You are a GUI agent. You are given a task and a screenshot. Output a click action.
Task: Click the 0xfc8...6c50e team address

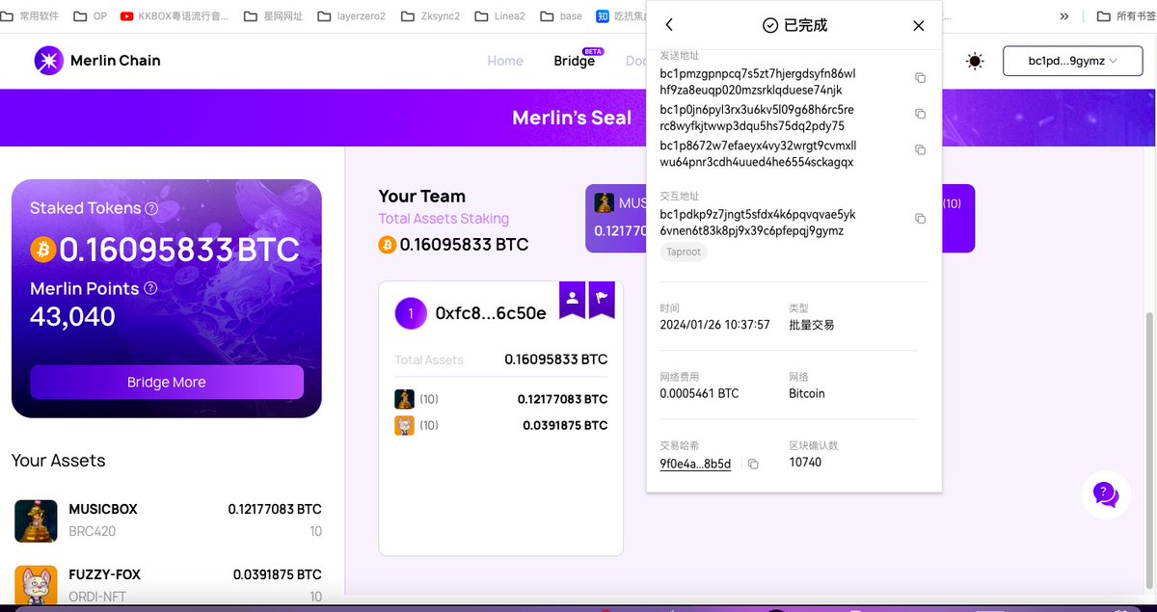(491, 313)
